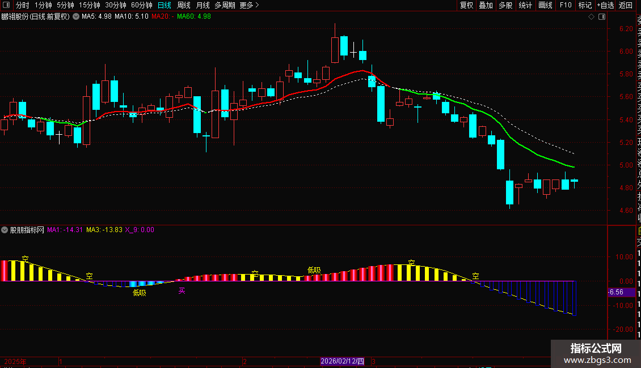This screenshot has width=641, height=368.
Task: Click the last candlestick on the chart
Action: (575, 181)
